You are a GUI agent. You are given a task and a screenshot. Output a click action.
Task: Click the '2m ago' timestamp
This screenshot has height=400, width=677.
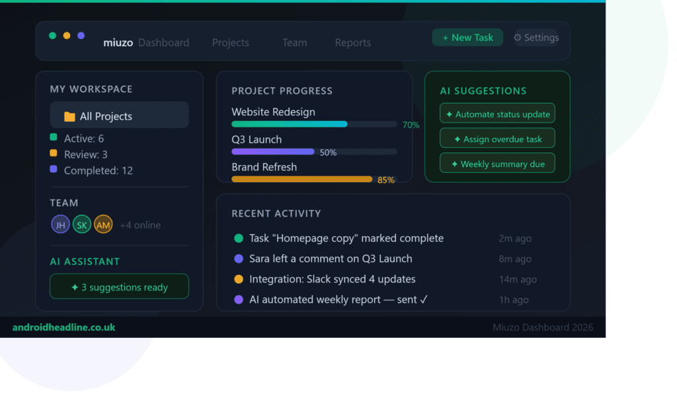pos(515,238)
